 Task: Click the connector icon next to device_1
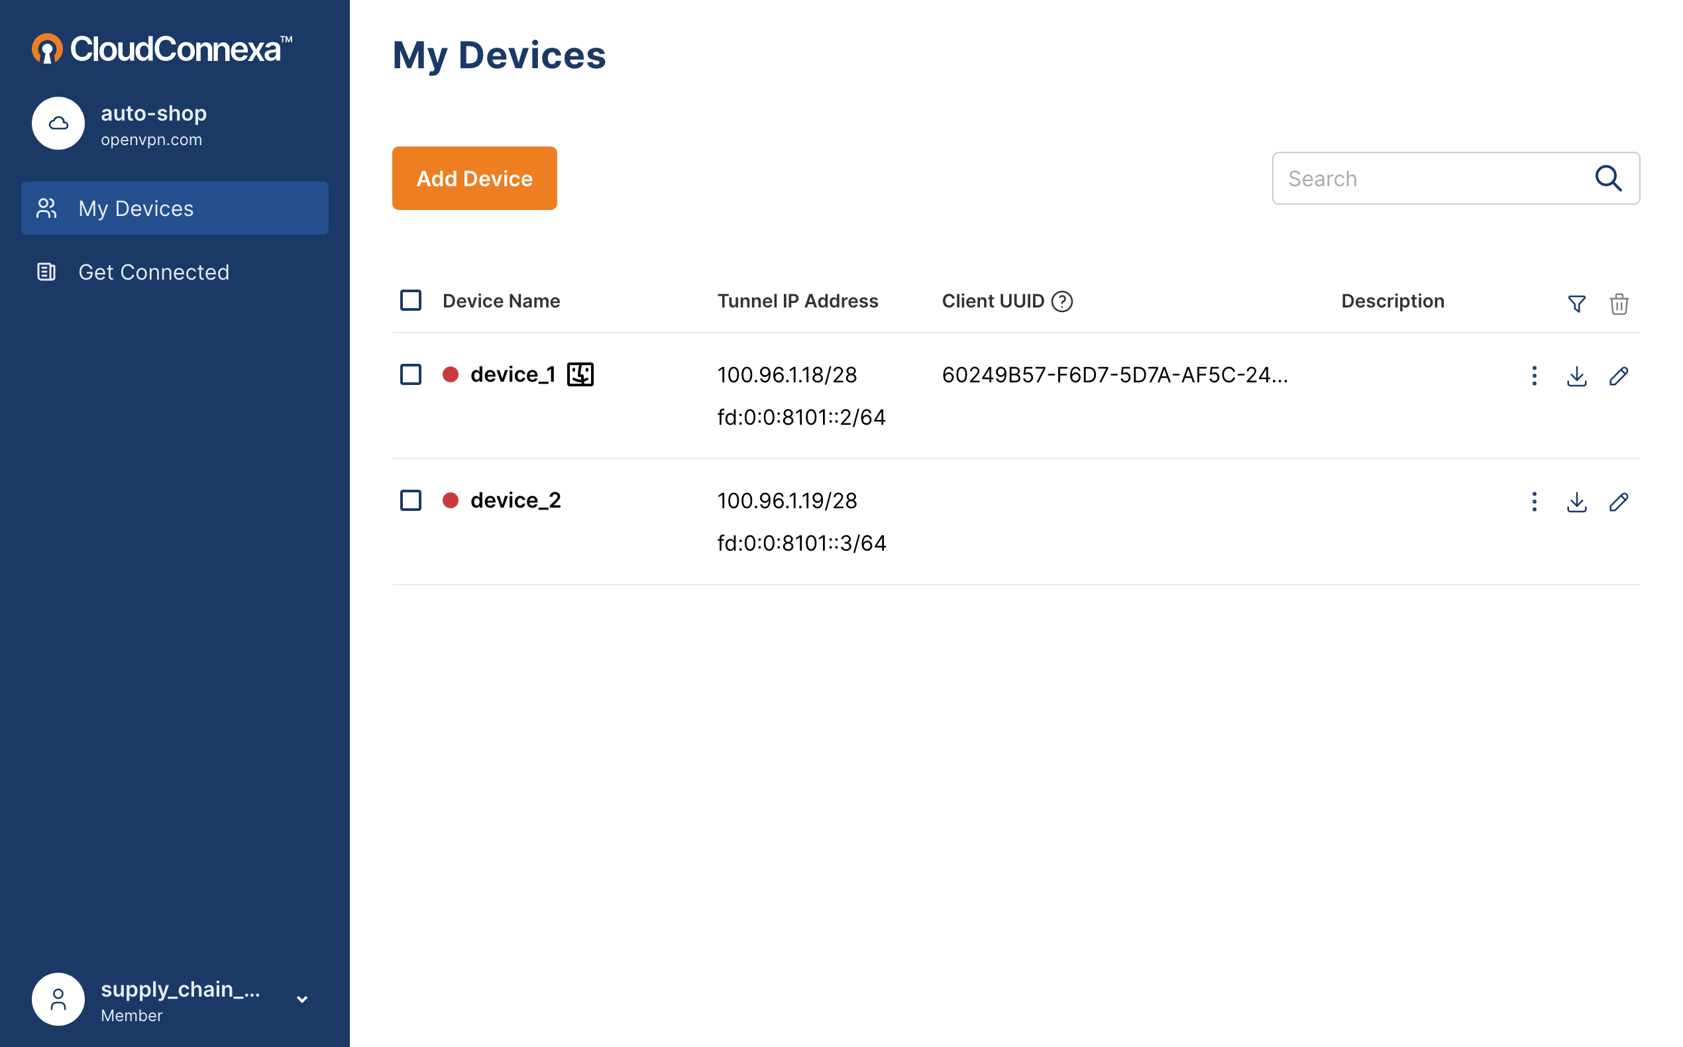pos(580,374)
